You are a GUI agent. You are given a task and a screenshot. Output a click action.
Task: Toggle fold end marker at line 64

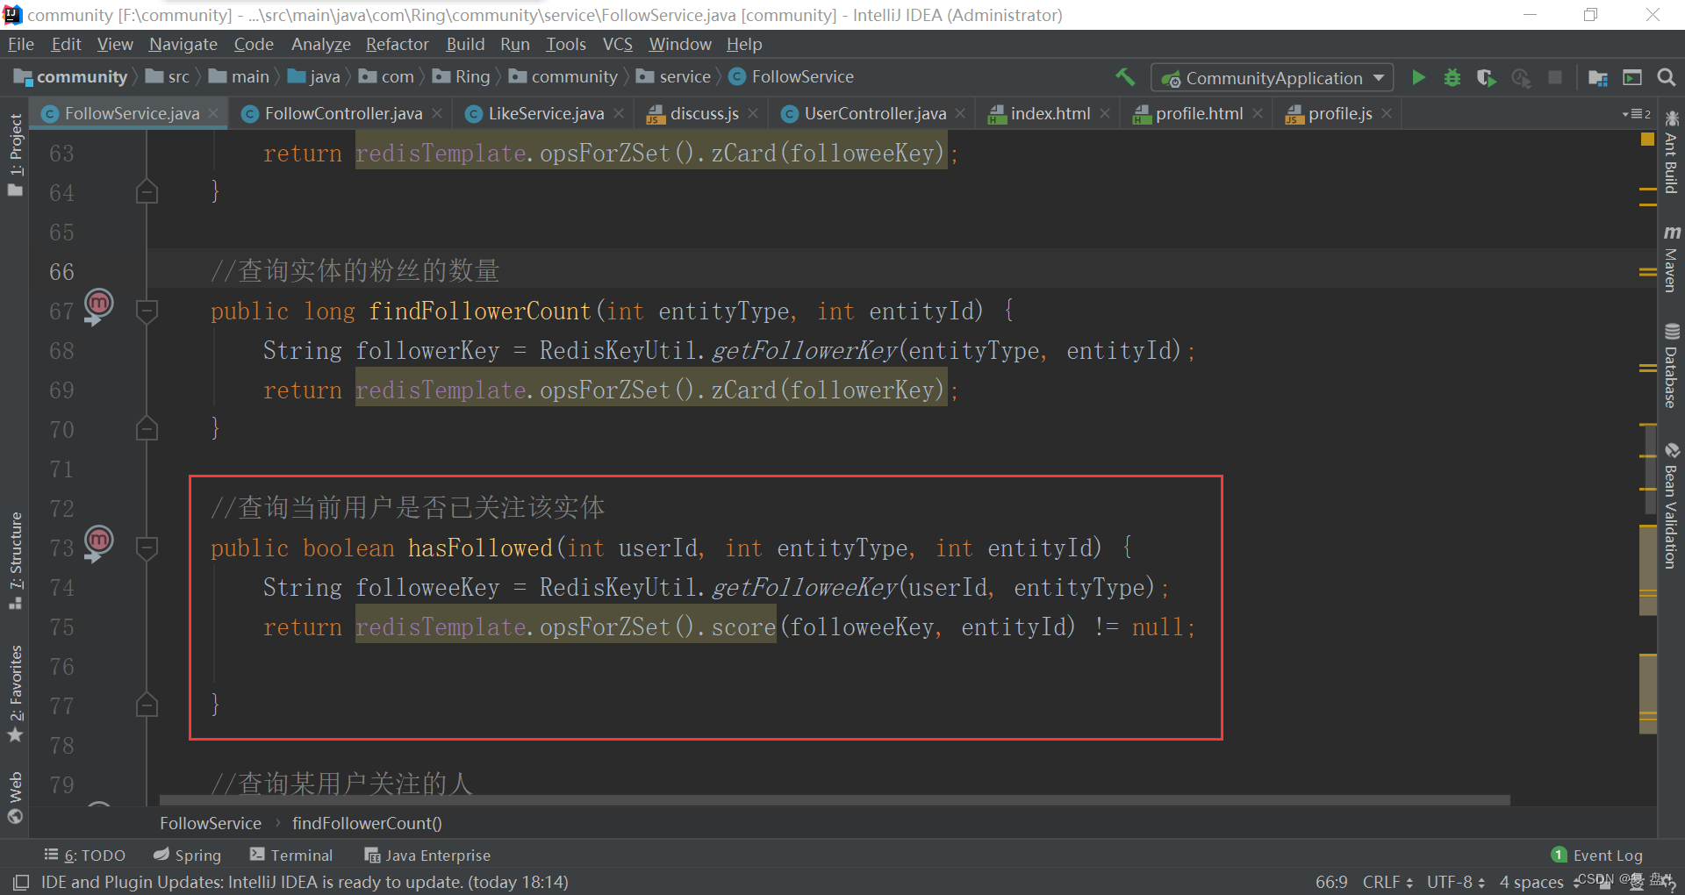(147, 192)
